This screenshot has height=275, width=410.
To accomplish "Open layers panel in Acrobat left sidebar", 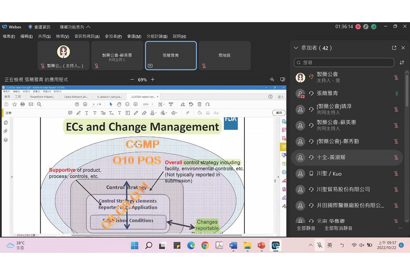I will click(x=6, y=140).
